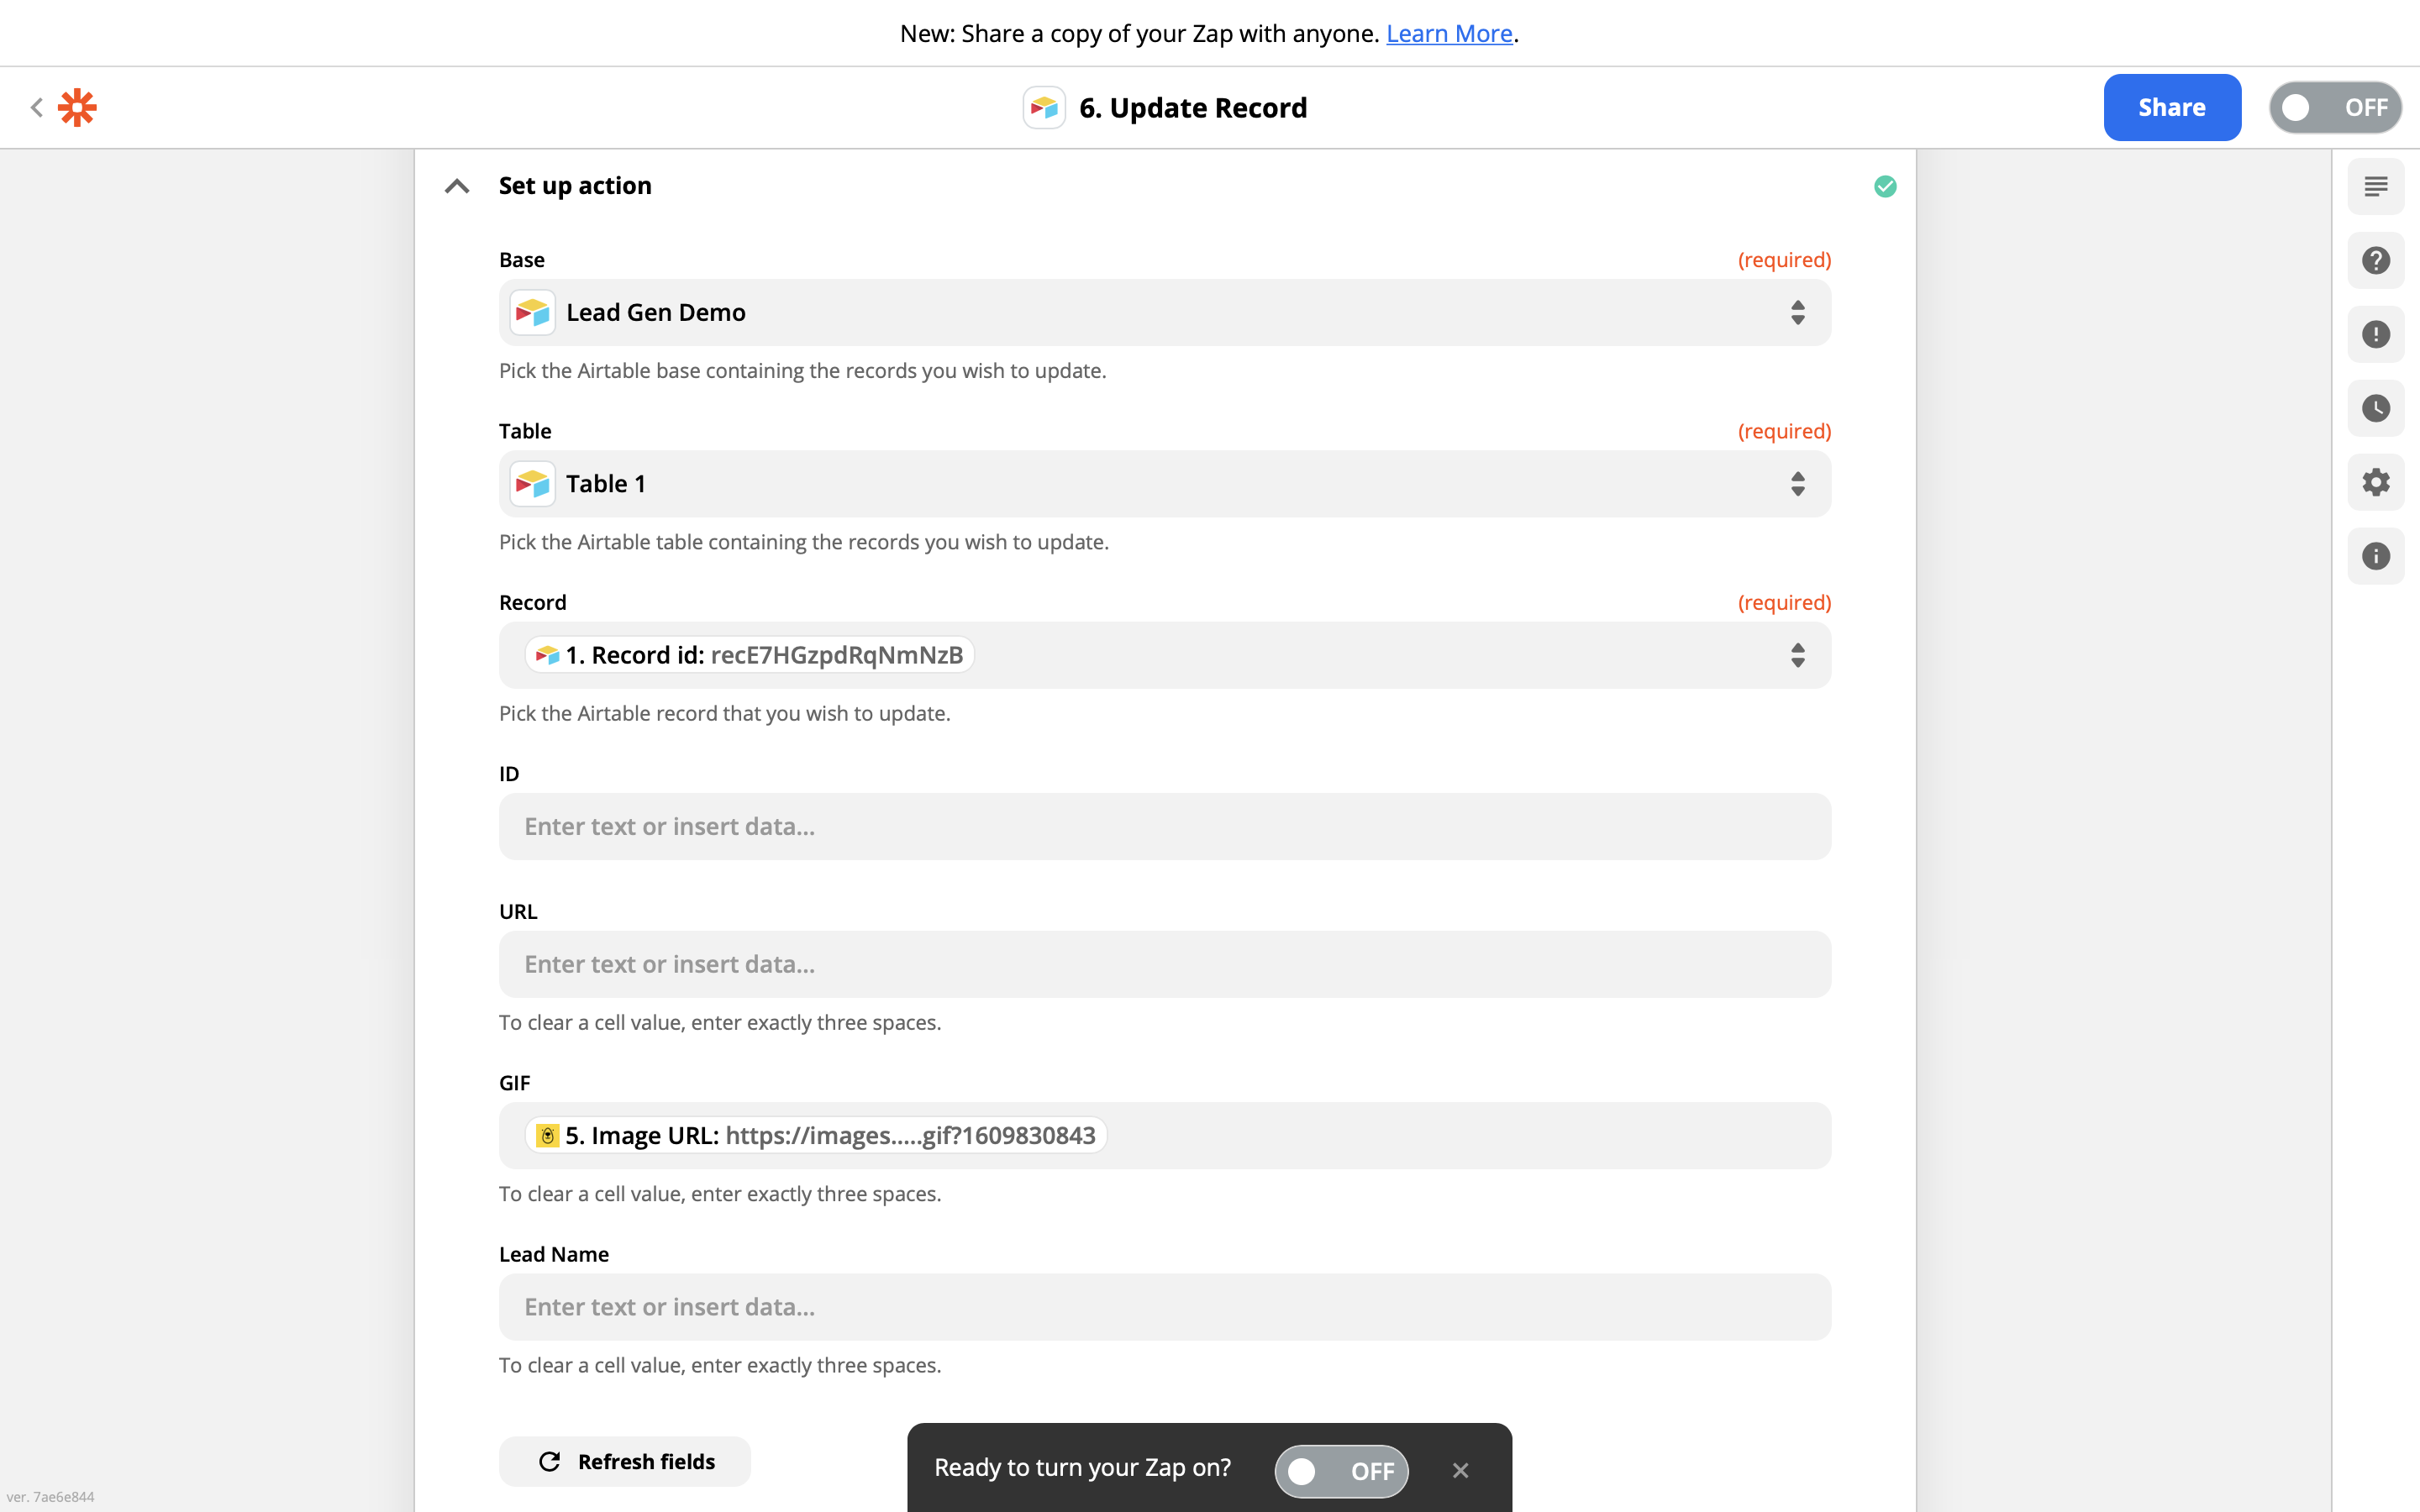The width and height of the screenshot is (2420, 1512).
Task: Click the Zapier logo icon
Action: pos(77,107)
